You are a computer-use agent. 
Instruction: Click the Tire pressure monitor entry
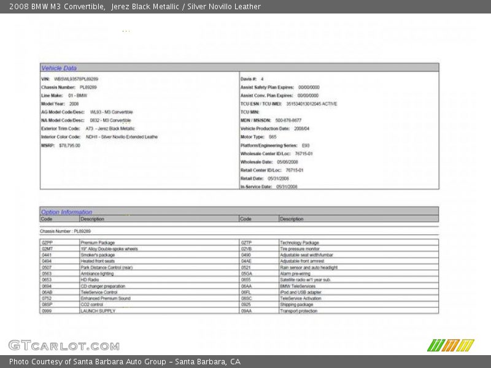point(300,249)
